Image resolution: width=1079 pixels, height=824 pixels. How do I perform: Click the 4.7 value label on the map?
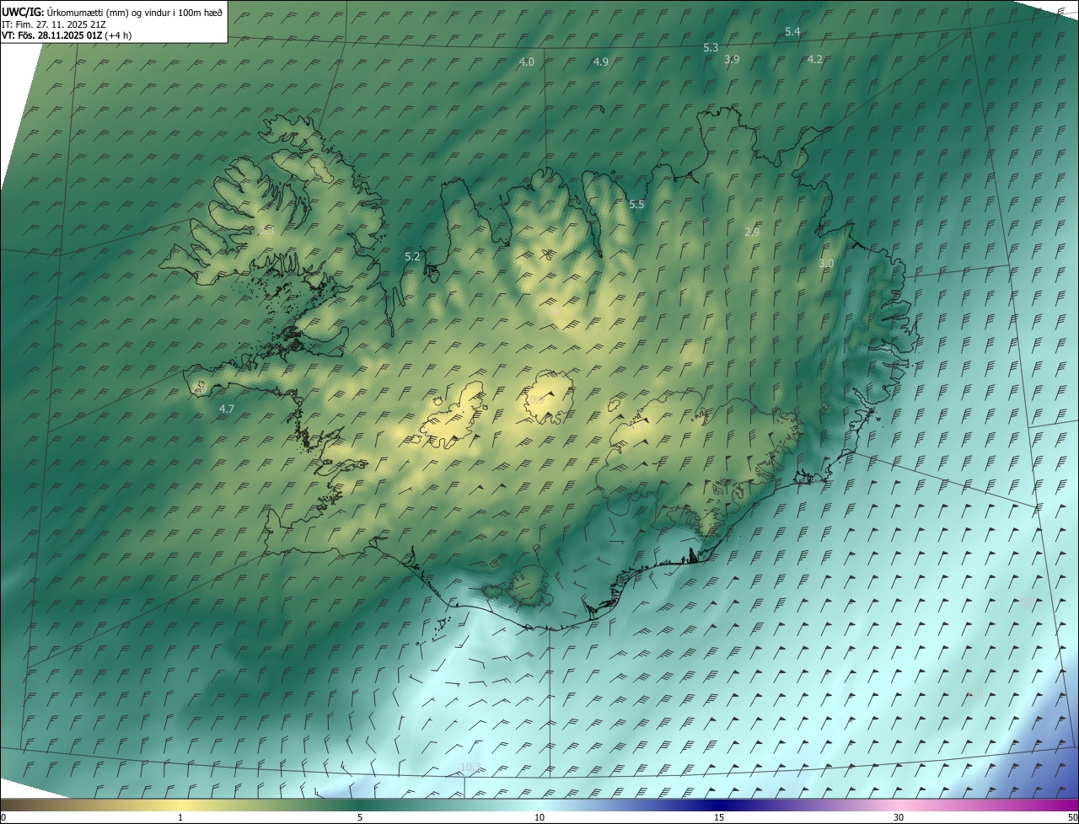point(227,409)
